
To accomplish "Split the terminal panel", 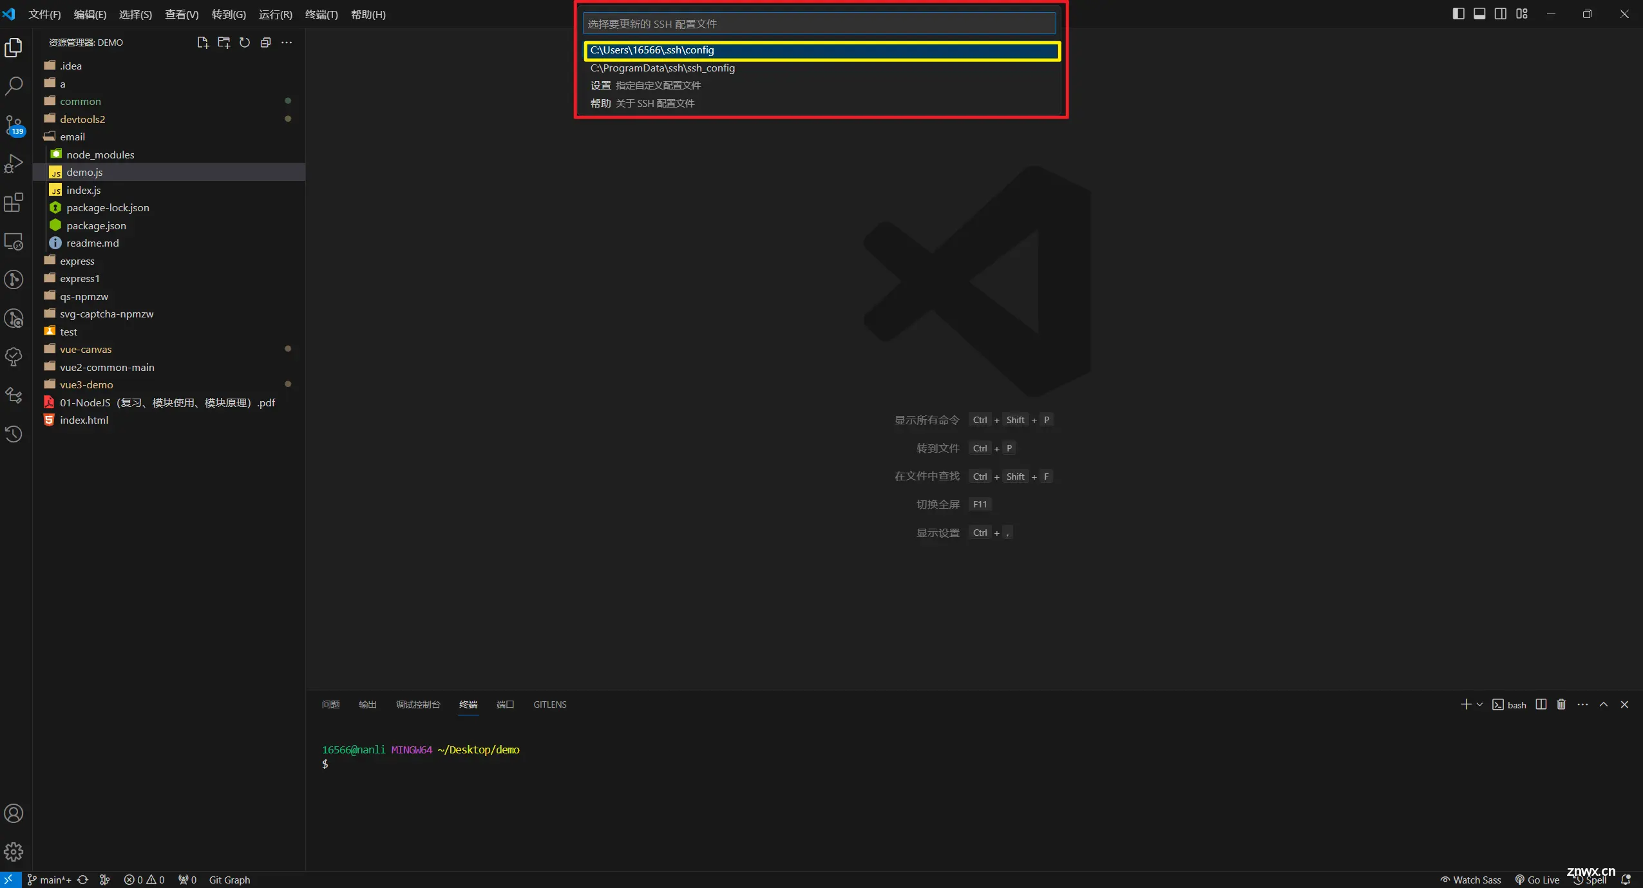I will (x=1541, y=704).
